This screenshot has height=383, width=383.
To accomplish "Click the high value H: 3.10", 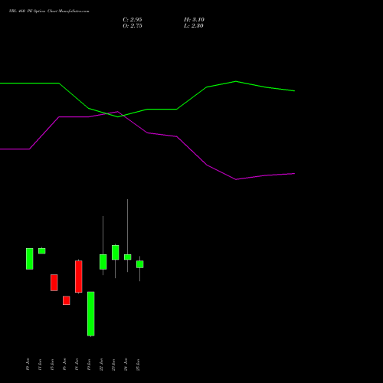I will pyautogui.click(x=194, y=20).
